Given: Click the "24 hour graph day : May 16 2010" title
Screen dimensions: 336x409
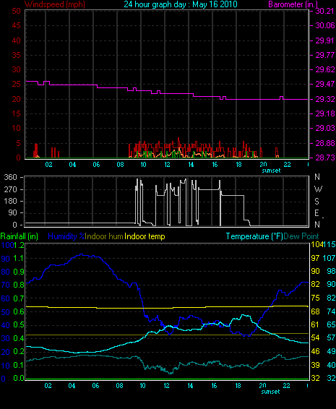Looking at the screenshot, I should [x=181, y=4].
